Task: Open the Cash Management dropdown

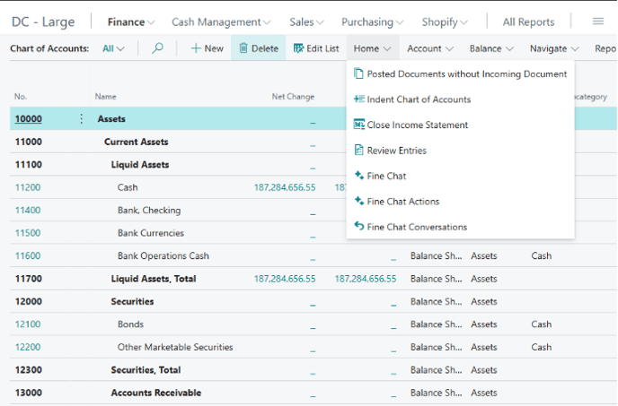Action: click(x=221, y=22)
